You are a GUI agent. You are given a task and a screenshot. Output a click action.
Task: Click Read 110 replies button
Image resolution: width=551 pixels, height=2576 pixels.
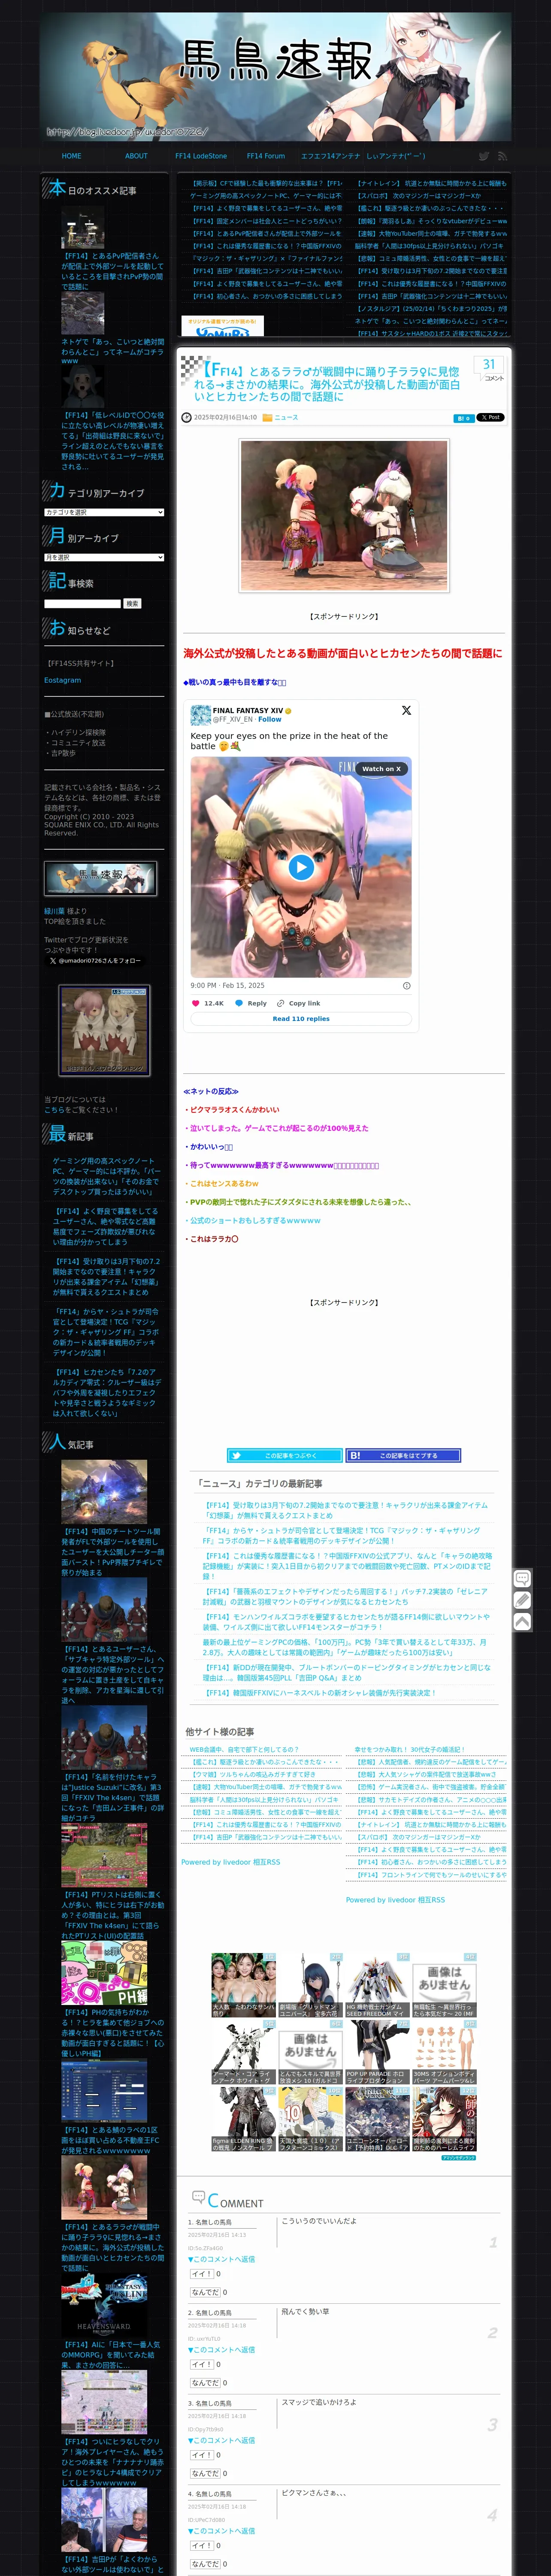click(301, 1019)
